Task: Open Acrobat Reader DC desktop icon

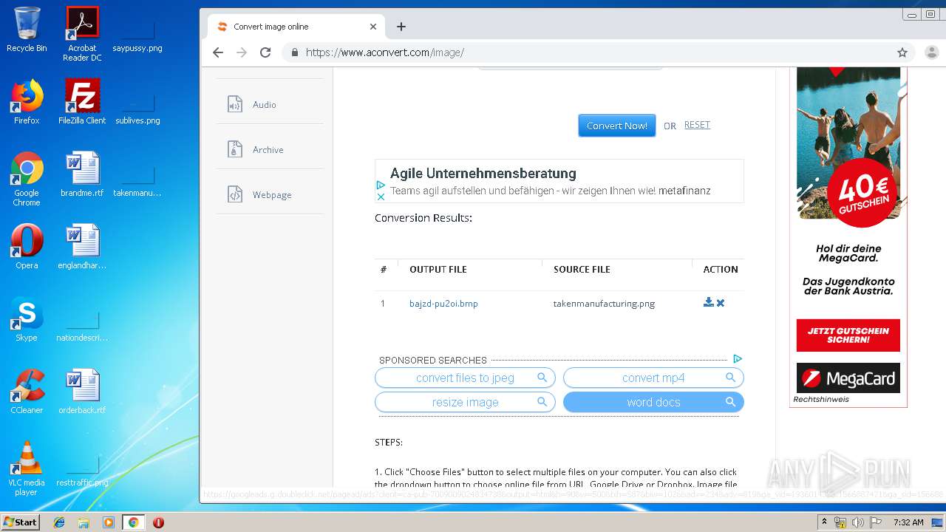Action: click(x=82, y=34)
